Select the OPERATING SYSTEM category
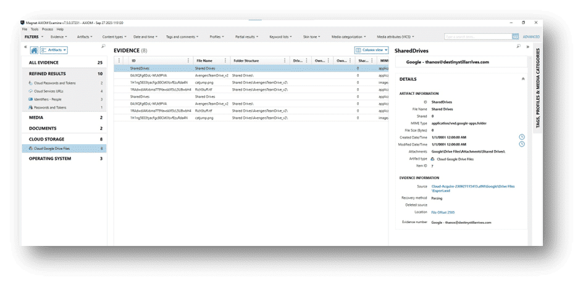Screen dimensions: 583x286 [x=64, y=158]
